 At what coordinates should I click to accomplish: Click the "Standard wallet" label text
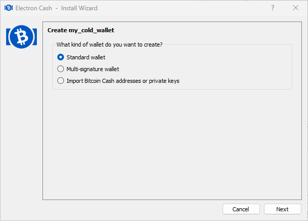[86, 57]
